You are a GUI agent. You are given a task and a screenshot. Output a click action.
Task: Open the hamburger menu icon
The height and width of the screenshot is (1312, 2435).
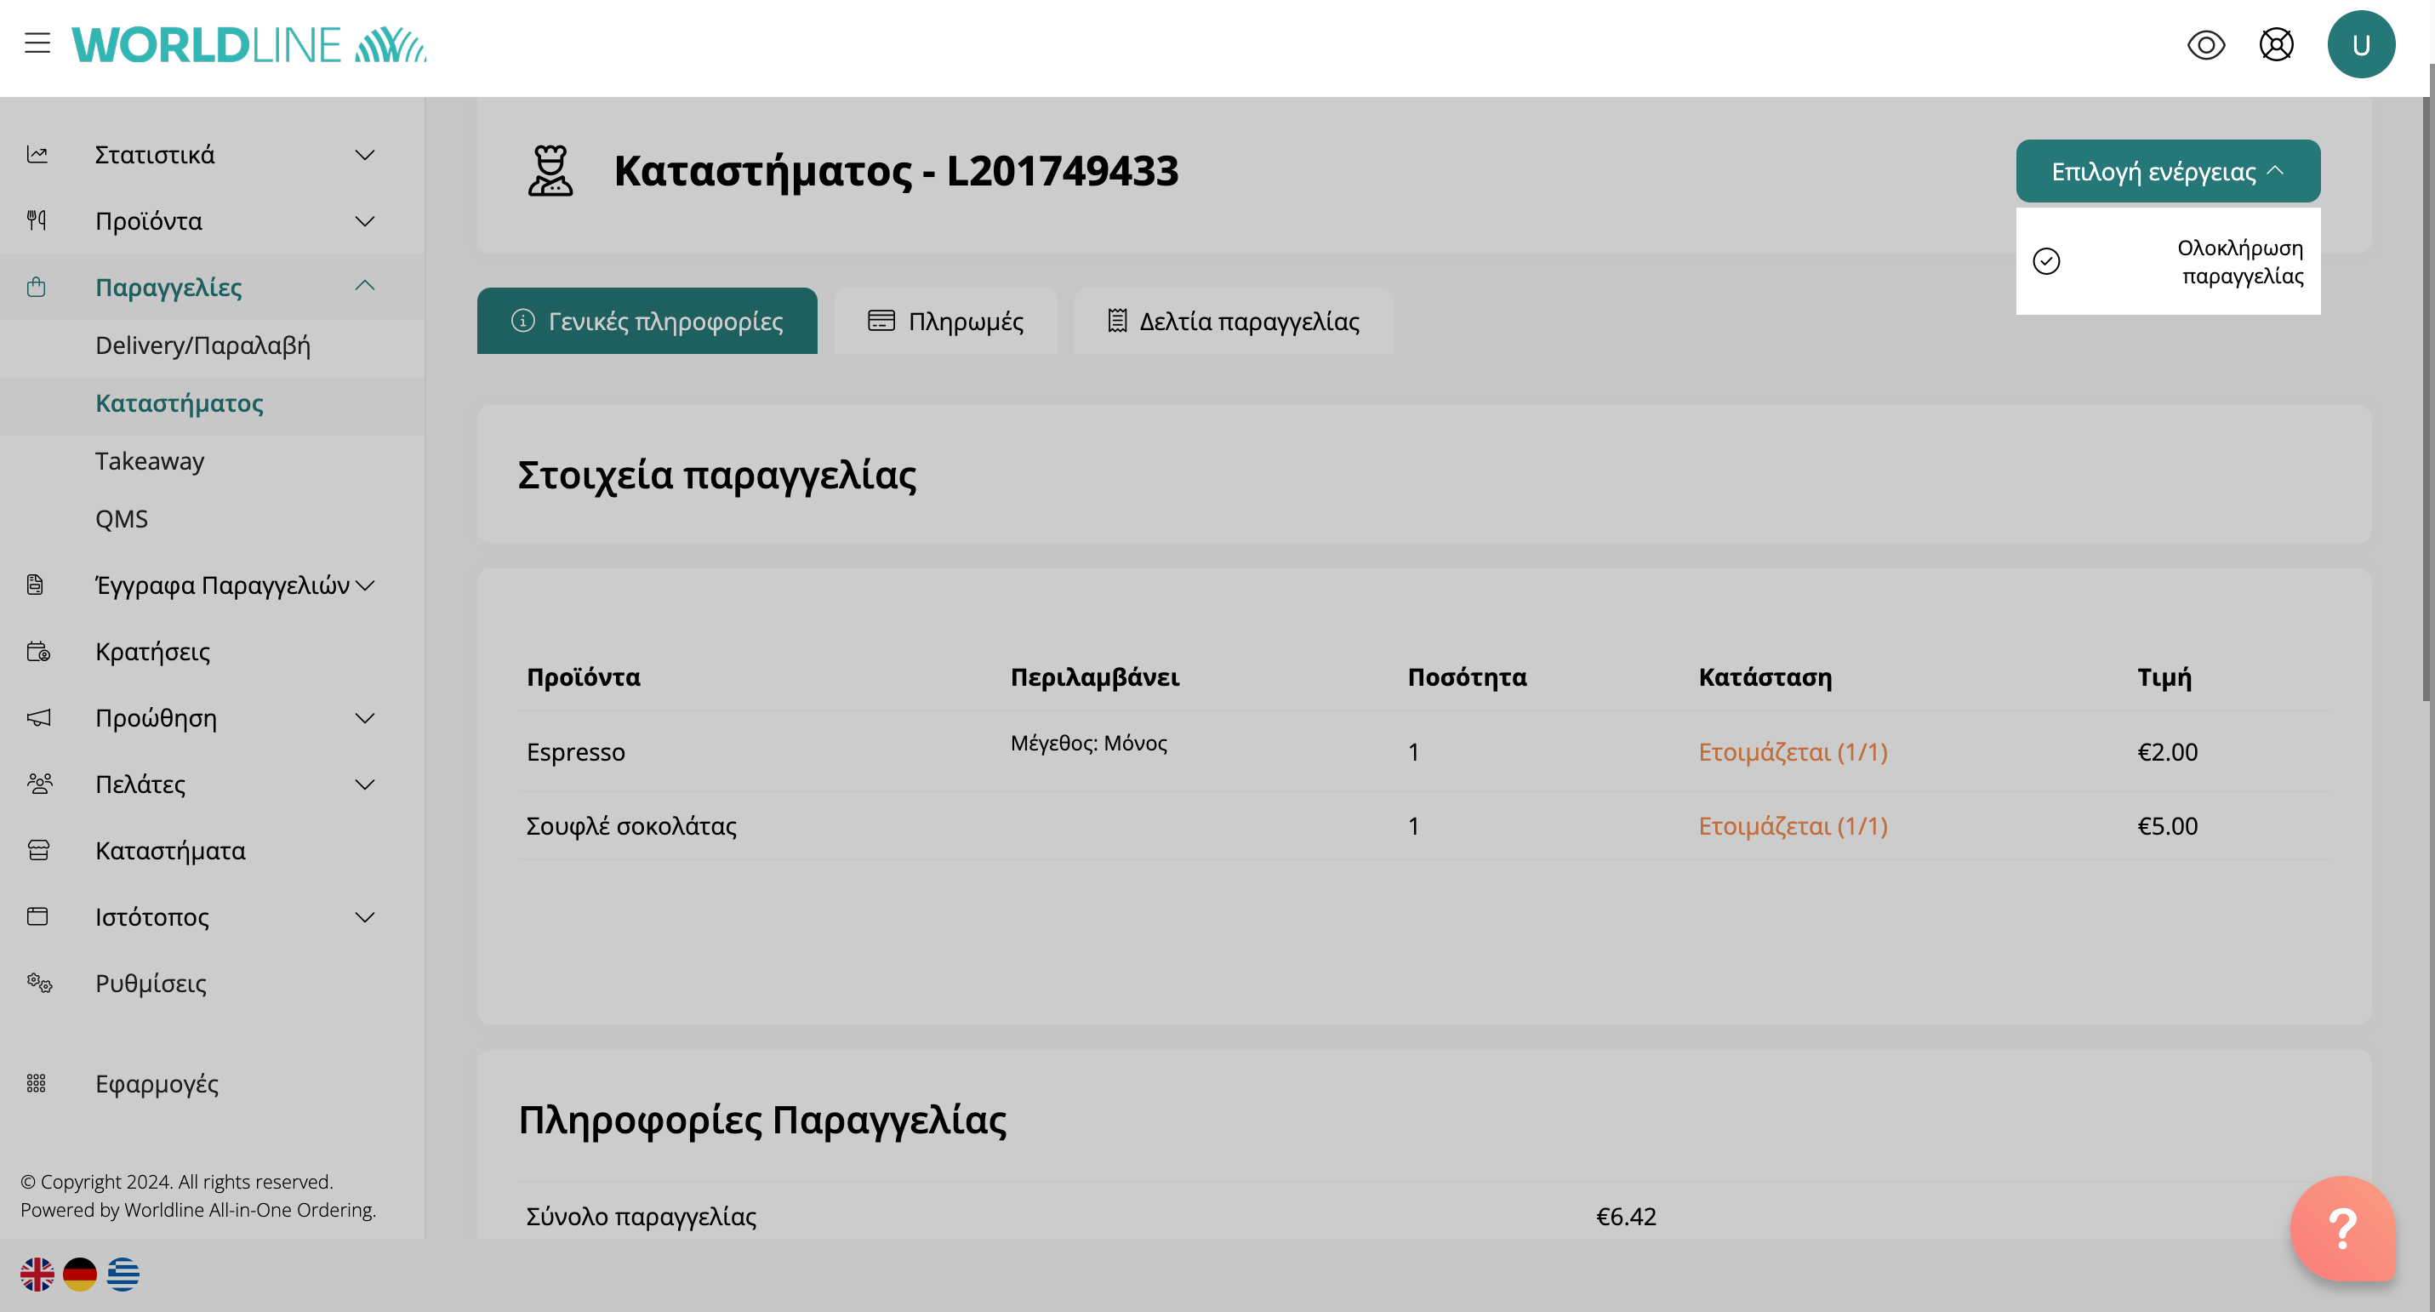pos(37,43)
